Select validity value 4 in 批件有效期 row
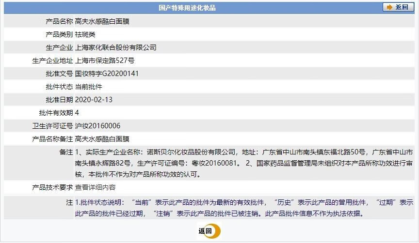Screen dimensions: 419x243 coord(77,113)
